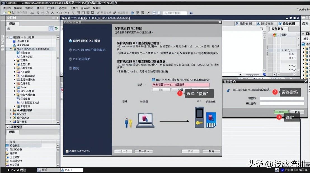Screen dimensions: 310x173
Task: Click the green confirm button in the password dialog
Action: [281, 112]
